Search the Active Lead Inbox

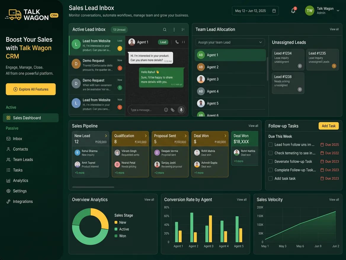click(165, 30)
